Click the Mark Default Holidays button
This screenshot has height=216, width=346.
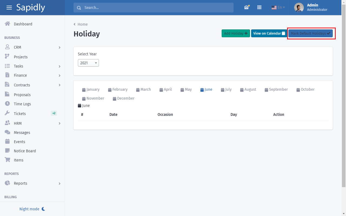point(311,33)
